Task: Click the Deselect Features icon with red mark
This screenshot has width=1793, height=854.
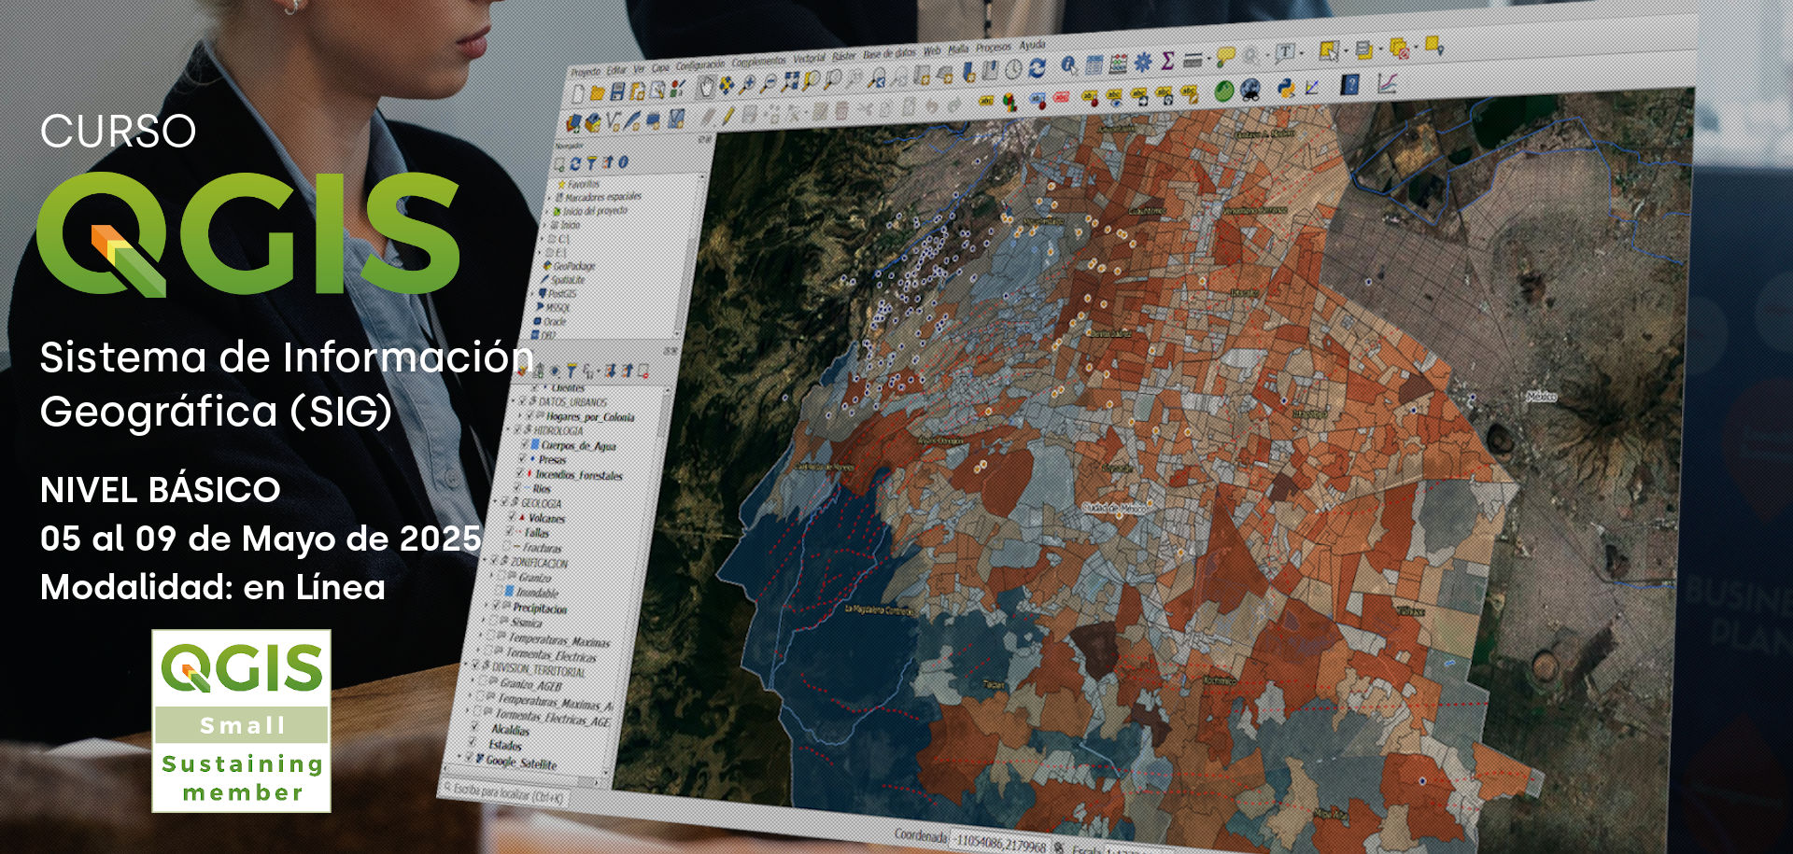Action: tap(1399, 49)
